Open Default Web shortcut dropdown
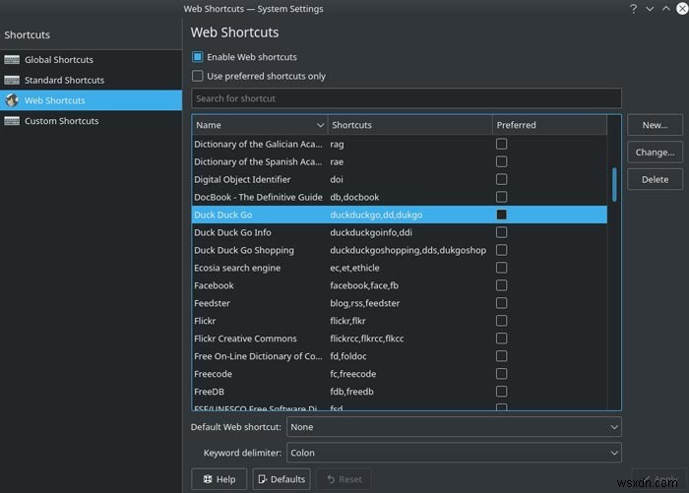The width and height of the screenshot is (689, 493). (x=454, y=427)
